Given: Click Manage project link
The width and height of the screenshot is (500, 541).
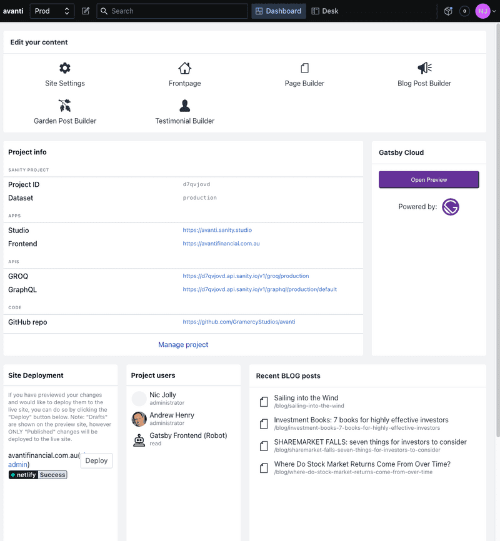Looking at the screenshot, I should tap(183, 345).
